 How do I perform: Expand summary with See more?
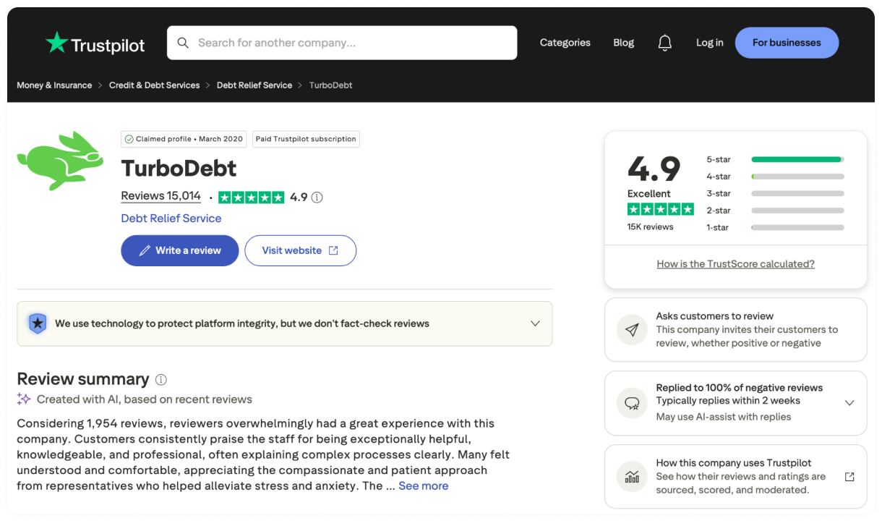[423, 486]
